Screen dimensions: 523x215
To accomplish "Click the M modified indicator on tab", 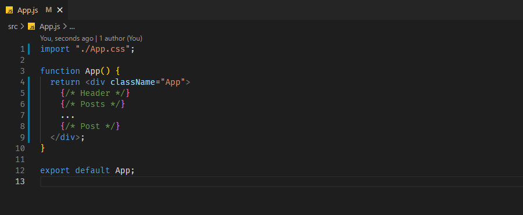I will coord(49,10).
